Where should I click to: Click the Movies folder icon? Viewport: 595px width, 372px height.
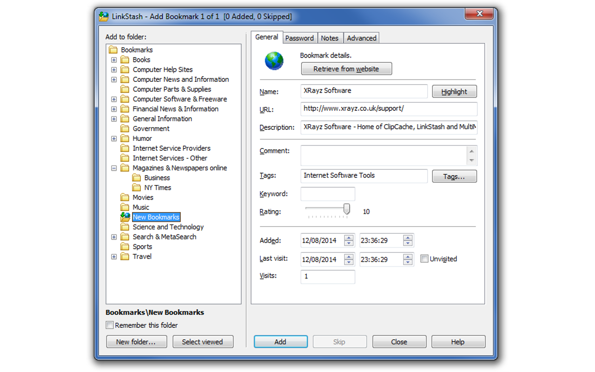click(x=124, y=197)
